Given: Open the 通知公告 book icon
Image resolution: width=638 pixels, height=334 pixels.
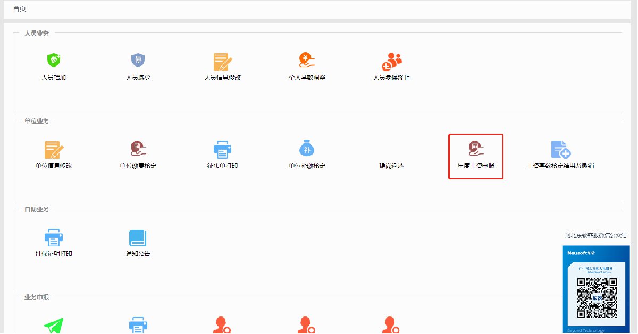Looking at the screenshot, I should (x=137, y=238).
